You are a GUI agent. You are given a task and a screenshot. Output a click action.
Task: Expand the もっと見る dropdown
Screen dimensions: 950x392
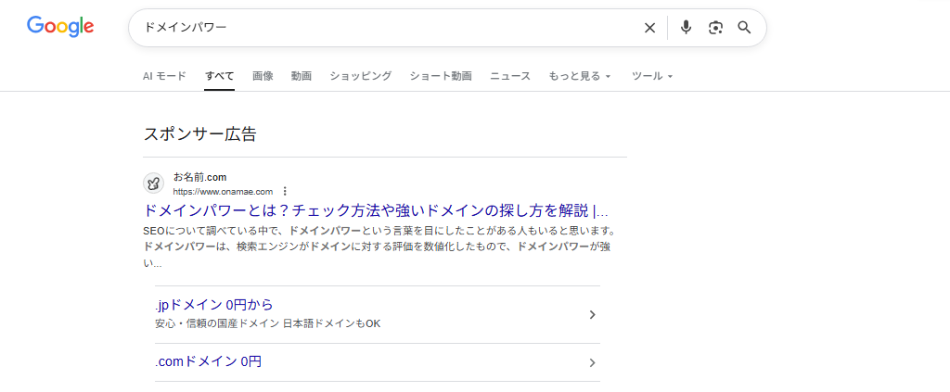pyautogui.click(x=580, y=76)
